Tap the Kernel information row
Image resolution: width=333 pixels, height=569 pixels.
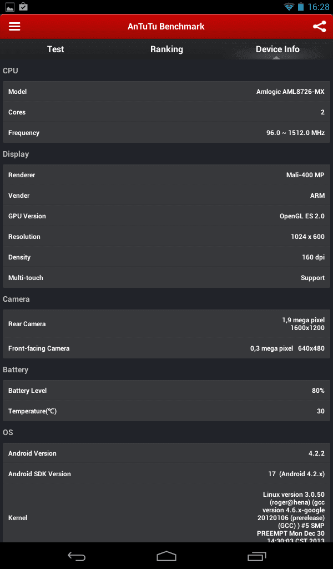167,513
